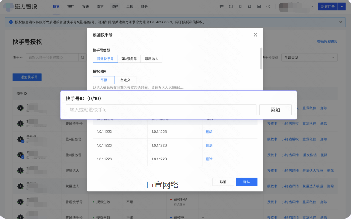Click 删除 in the 审核拒绝 row
Viewport: 351px width, 219px height.
tap(324, 202)
